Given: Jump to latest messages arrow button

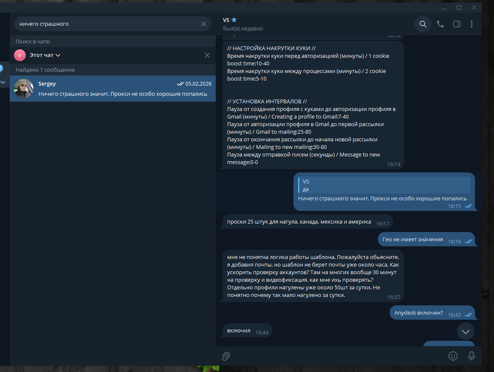Looking at the screenshot, I should point(465,331).
